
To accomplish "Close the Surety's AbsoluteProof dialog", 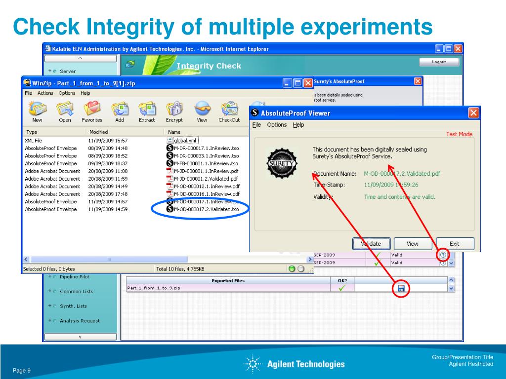I will point(418,81).
